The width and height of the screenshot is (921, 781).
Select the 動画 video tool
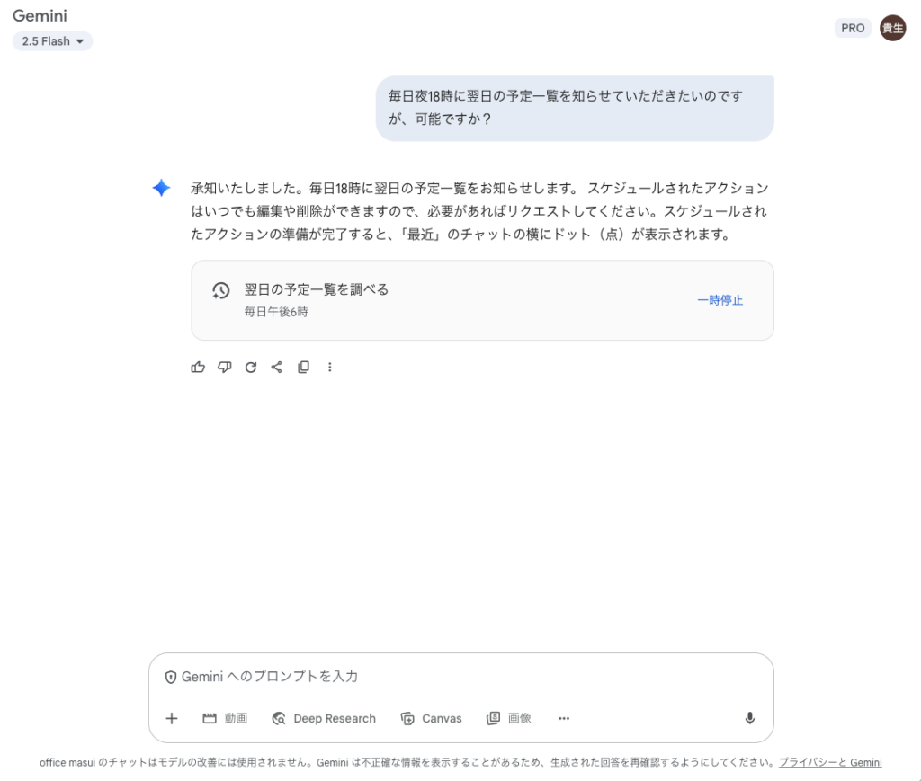(x=225, y=718)
